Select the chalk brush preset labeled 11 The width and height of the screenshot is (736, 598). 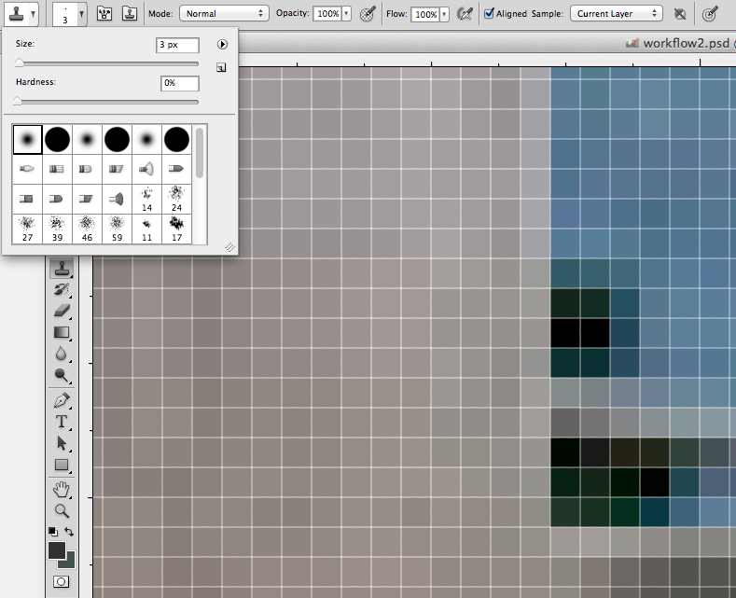click(x=146, y=229)
